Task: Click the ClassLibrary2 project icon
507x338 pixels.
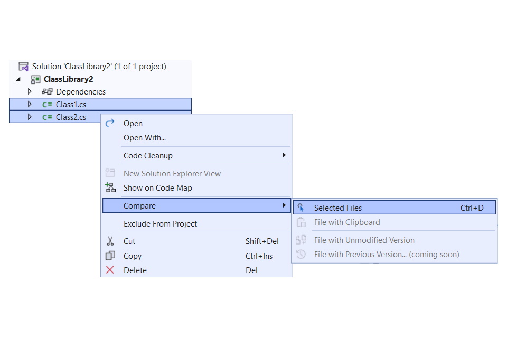Action: pos(35,79)
